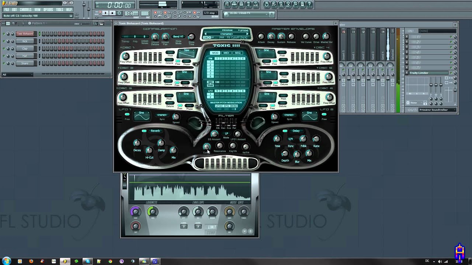Start playback with the play button
The image size is (472, 265).
pyautogui.click(x=105, y=13)
